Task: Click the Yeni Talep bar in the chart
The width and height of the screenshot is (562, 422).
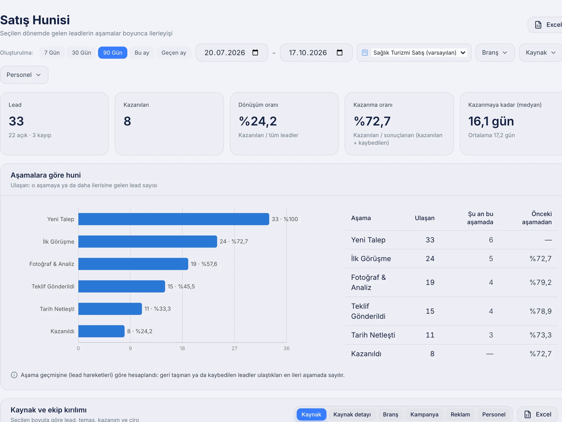Action: (x=174, y=219)
